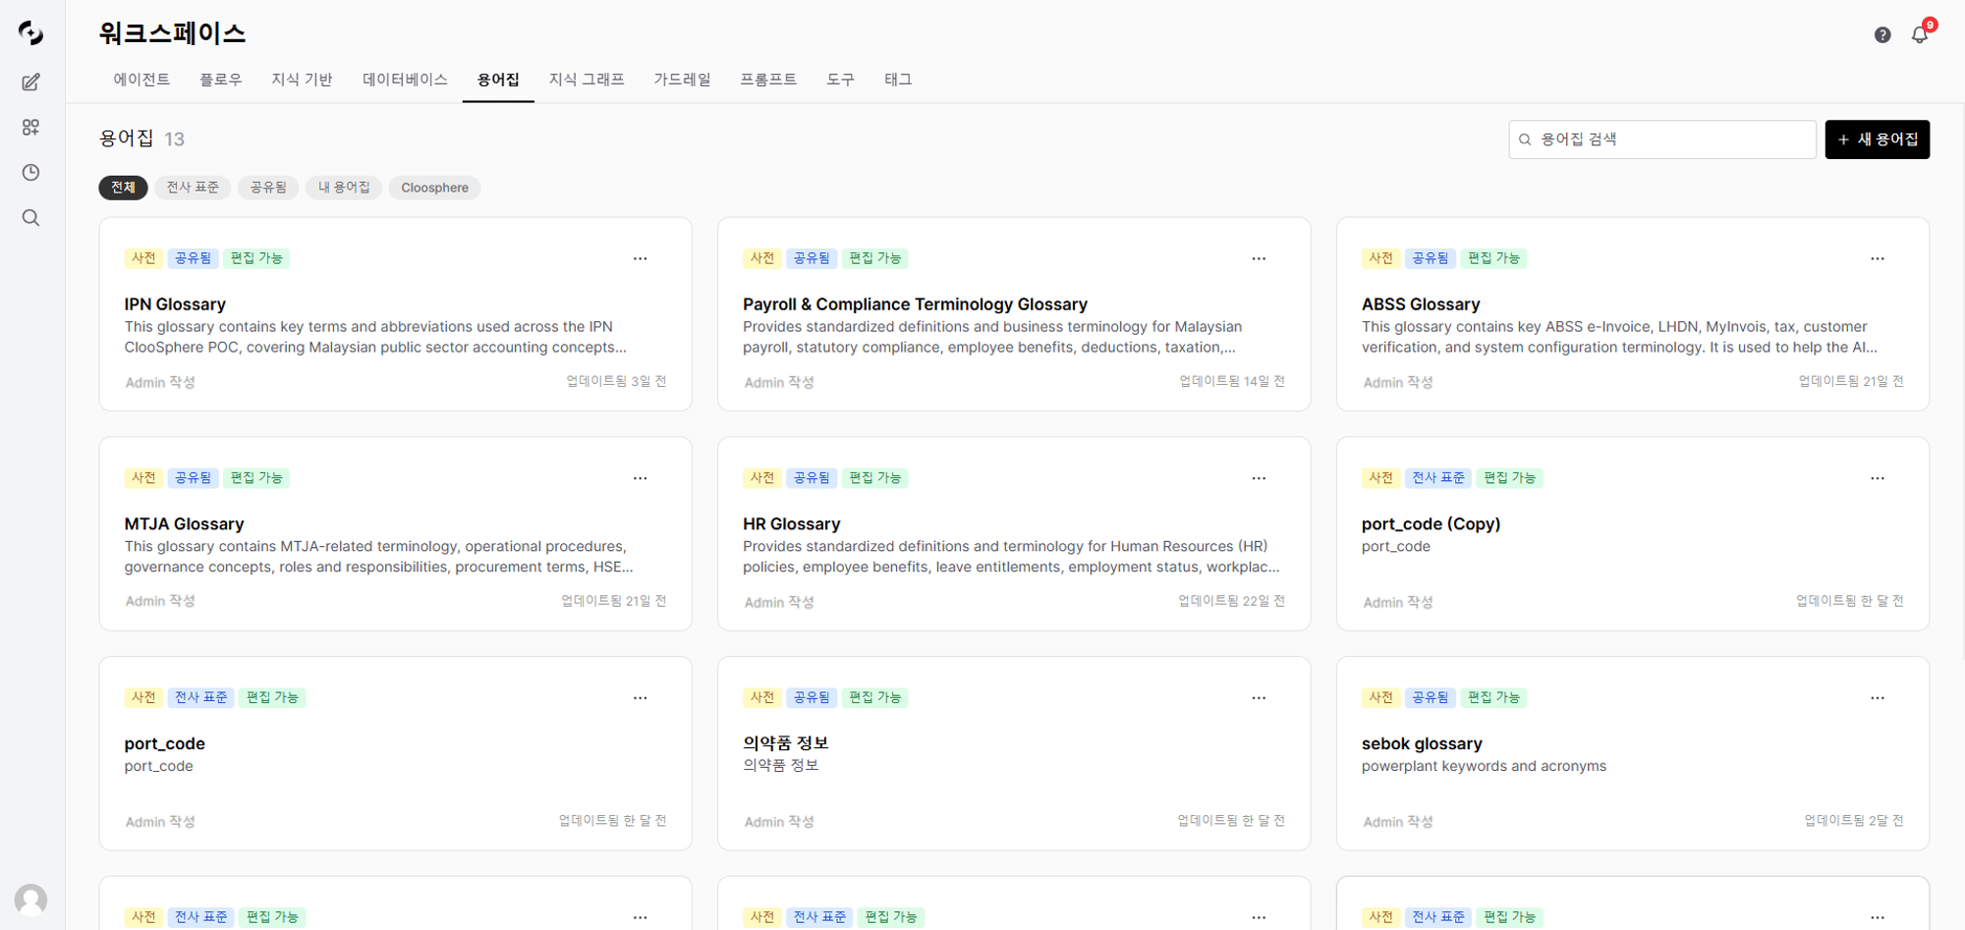Viewport: 1965px width, 930px height.
Task: Switch to the 에이전트 tab
Action: click(141, 80)
